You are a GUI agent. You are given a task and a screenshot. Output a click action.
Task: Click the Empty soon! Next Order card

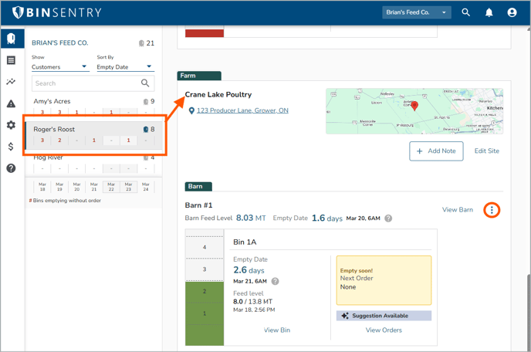(x=384, y=280)
